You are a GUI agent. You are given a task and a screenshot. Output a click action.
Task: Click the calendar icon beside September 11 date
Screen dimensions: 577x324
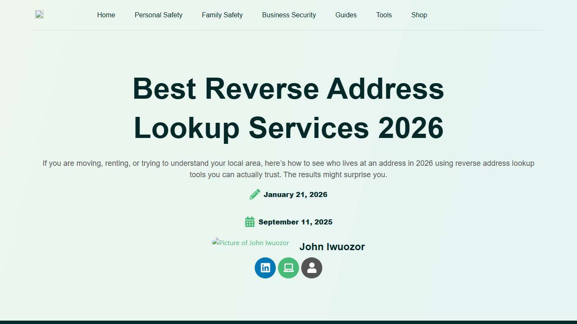click(x=249, y=221)
